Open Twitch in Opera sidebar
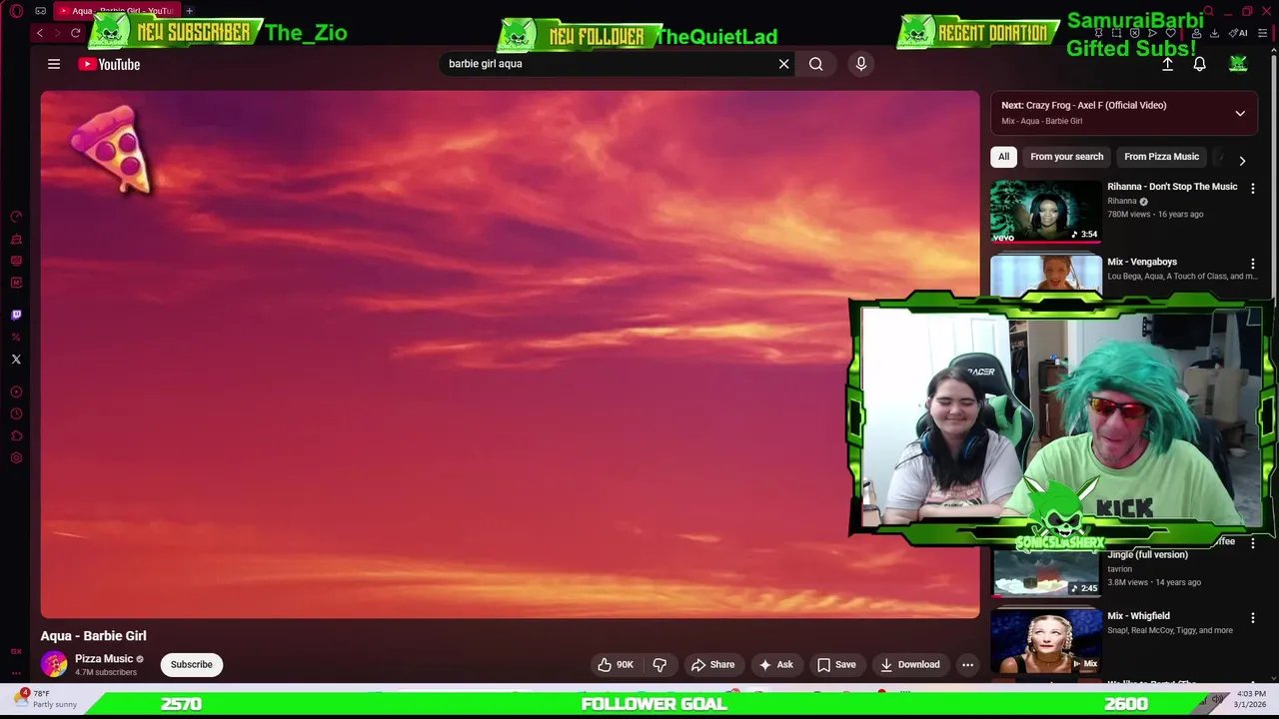Viewport: 1279px width, 719px height. pyautogui.click(x=16, y=315)
